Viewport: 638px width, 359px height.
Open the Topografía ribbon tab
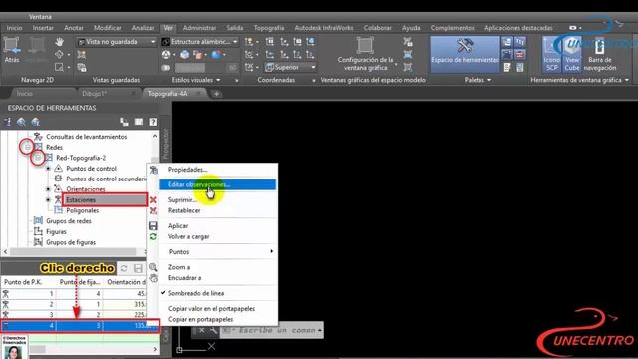269,28
